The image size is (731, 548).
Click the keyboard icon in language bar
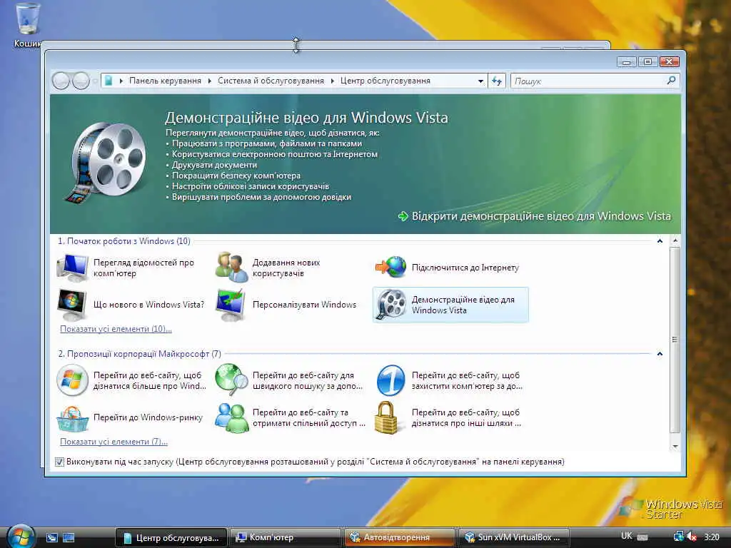point(642,537)
